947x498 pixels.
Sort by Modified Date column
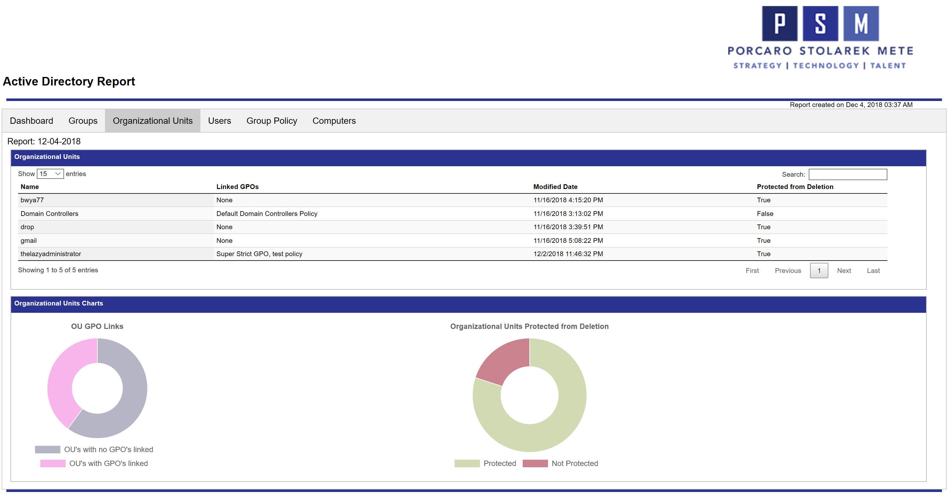(555, 187)
